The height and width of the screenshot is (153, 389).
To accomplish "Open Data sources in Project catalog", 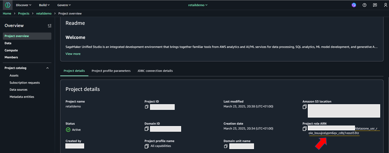I will [18, 90].
